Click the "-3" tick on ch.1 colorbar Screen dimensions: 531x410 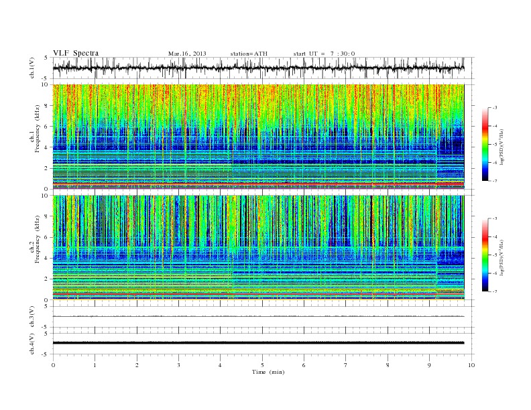coord(494,108)
